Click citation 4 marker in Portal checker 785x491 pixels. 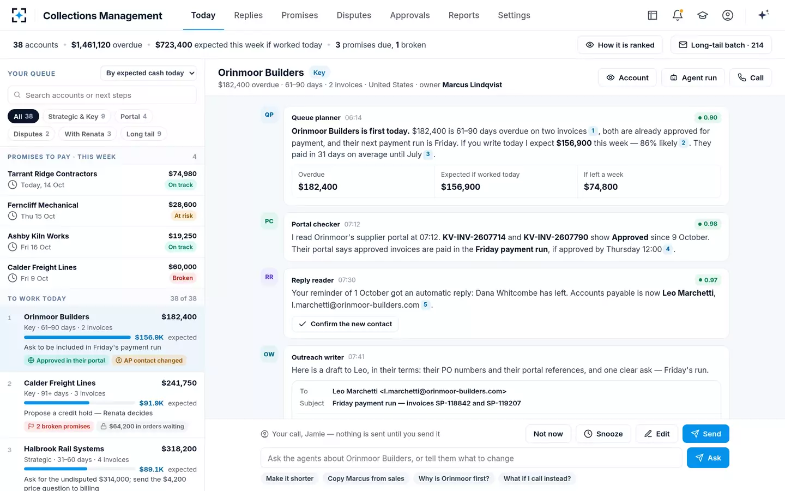668,249
